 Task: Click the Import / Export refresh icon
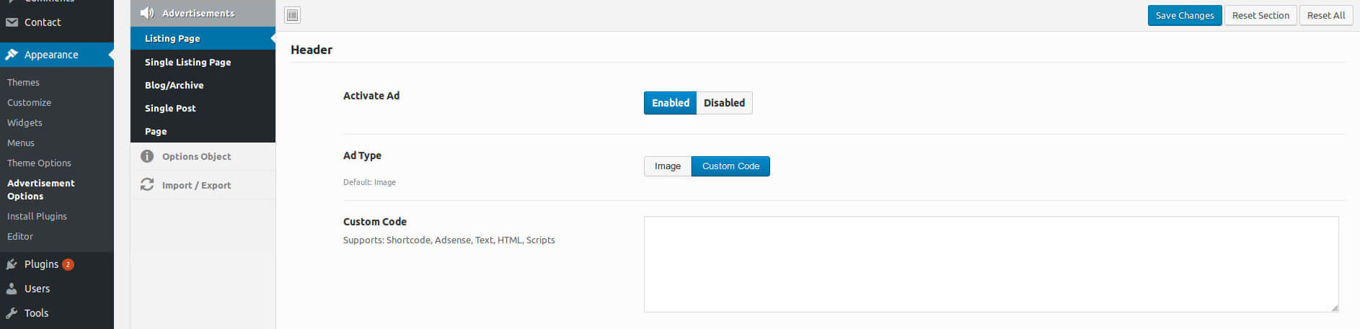[x=147, y=184]
